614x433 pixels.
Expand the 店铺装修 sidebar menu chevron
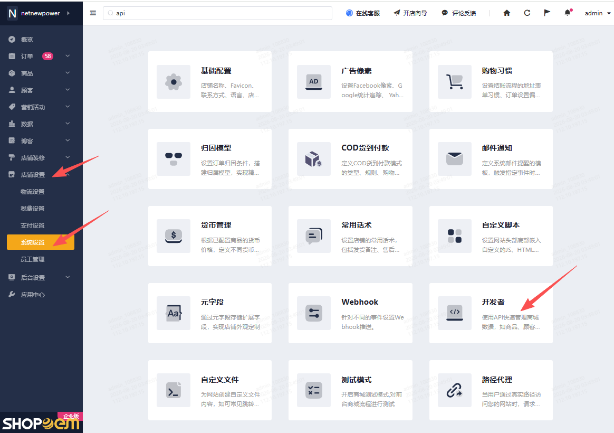[68, 157]
